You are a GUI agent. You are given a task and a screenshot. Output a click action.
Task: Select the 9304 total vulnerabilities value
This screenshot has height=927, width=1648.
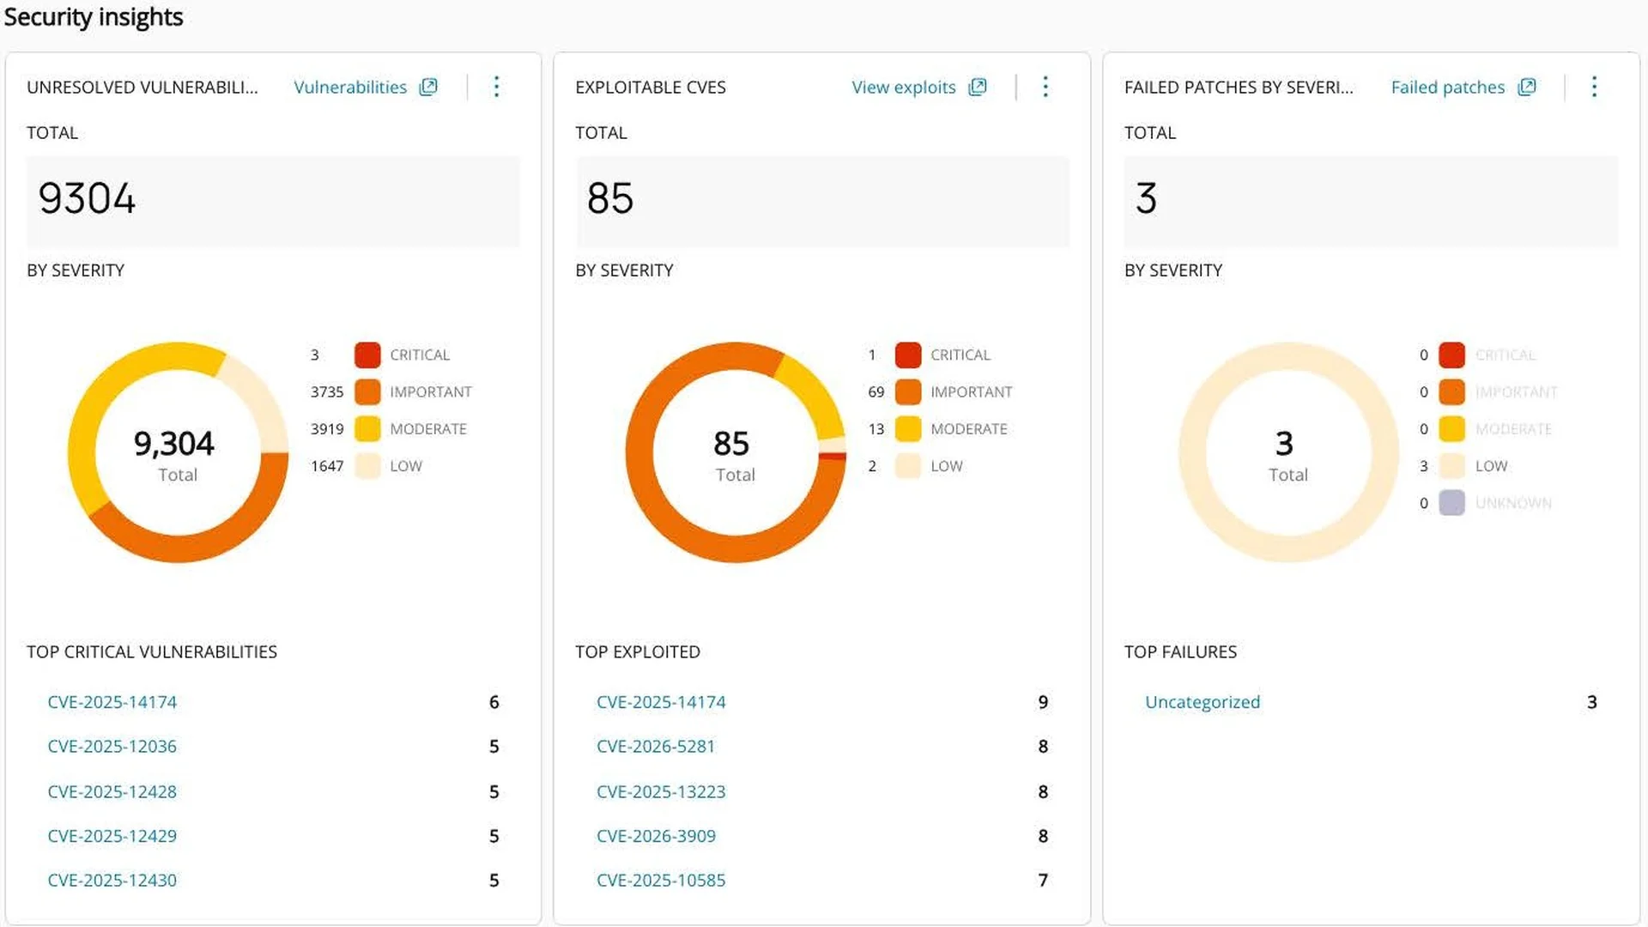coord(87,198)
